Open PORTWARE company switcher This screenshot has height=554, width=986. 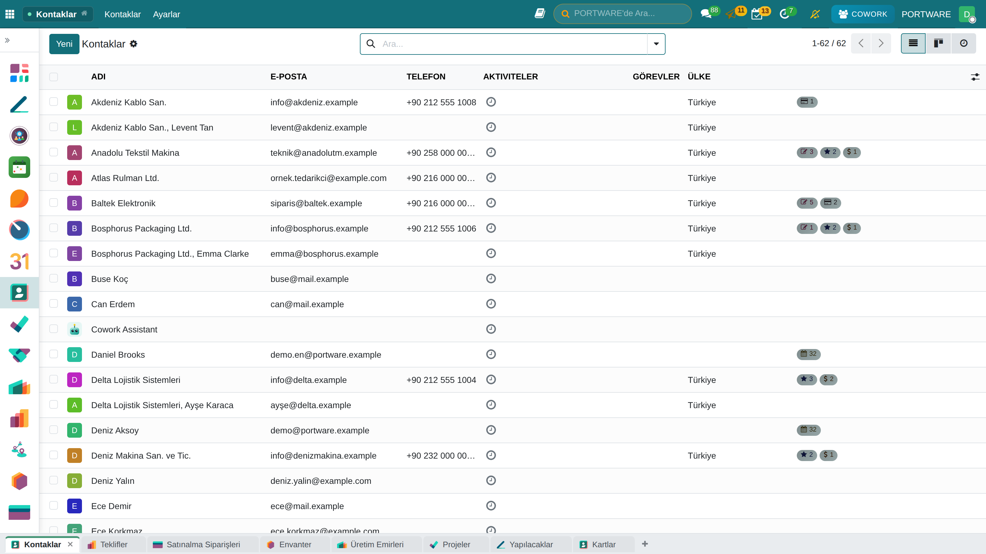(926, 14)
